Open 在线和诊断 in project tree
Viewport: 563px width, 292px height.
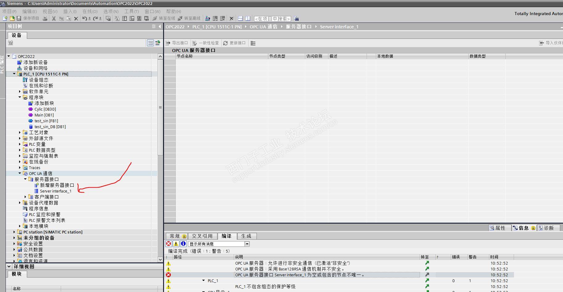click(41, 86)
